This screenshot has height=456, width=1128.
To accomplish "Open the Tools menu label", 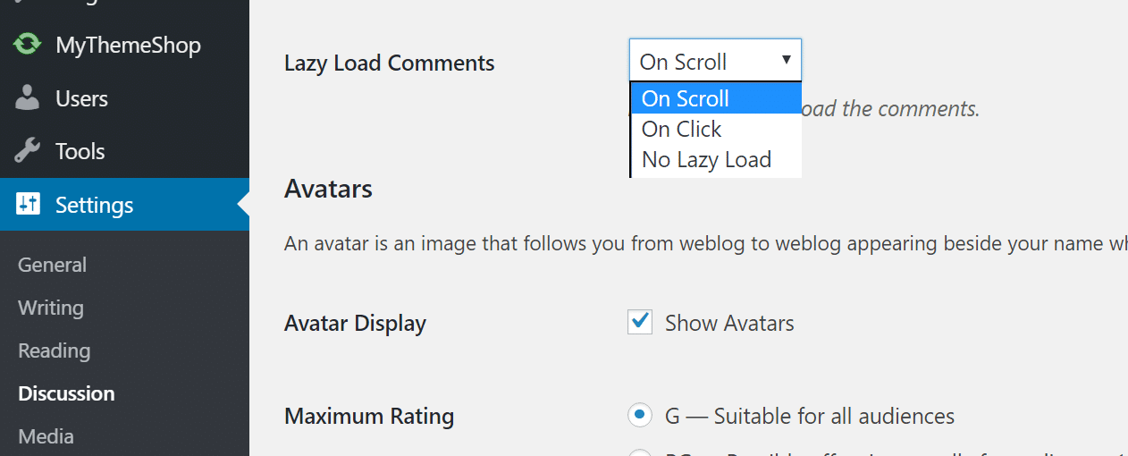I will click(80, 151).
